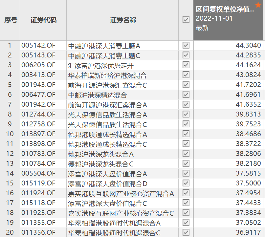Viewport: 265px width, 237px height.
Task: Select security code 015119.OF
Action: (38, 183)
